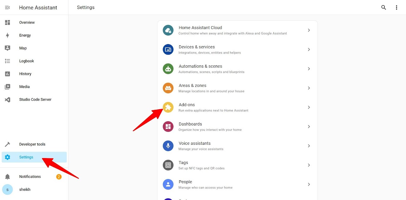Click the Developer tools hammer icon
The image size is (406, 200).
pos(8,144)
